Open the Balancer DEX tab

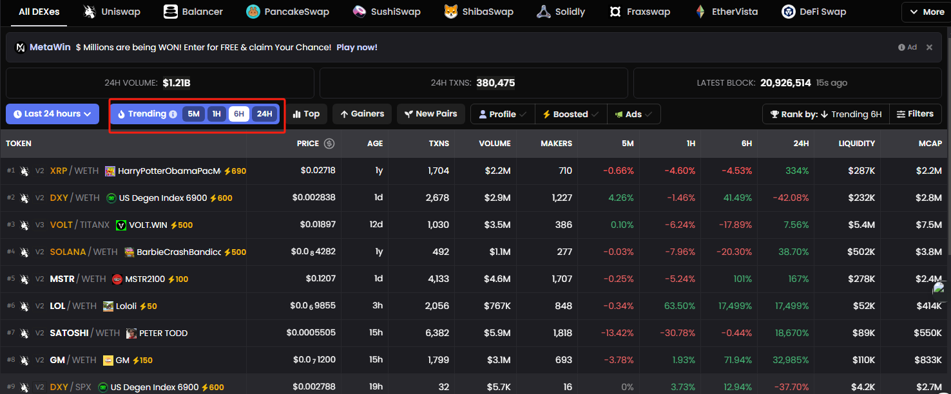click(193, 12)
